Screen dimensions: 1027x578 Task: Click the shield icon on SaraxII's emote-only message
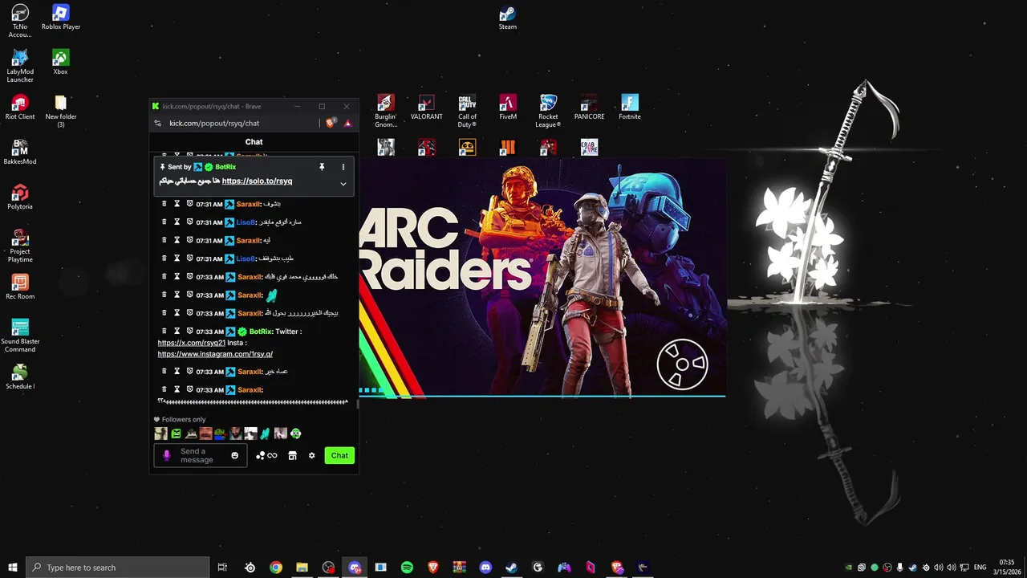point(190,295)
